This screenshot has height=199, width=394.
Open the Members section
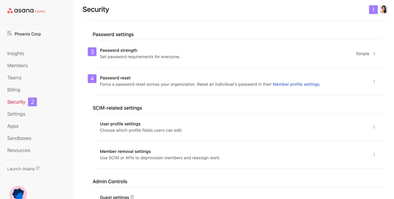[x=17, y=65]
